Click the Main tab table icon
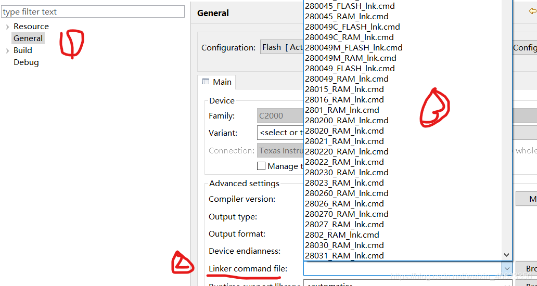 [206, 82]
